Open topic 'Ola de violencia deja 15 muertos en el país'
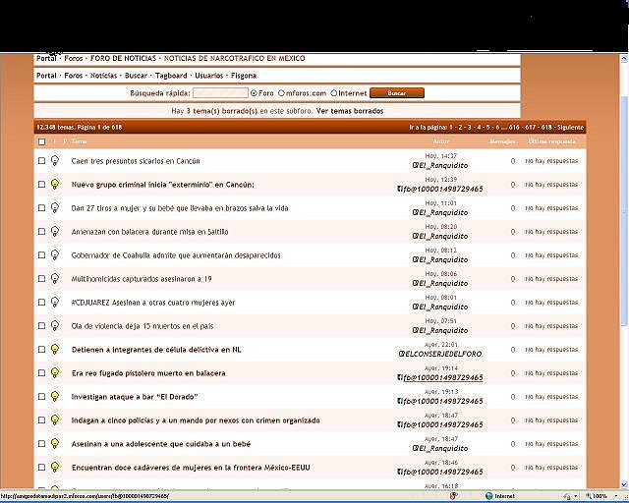 (143, 326)
